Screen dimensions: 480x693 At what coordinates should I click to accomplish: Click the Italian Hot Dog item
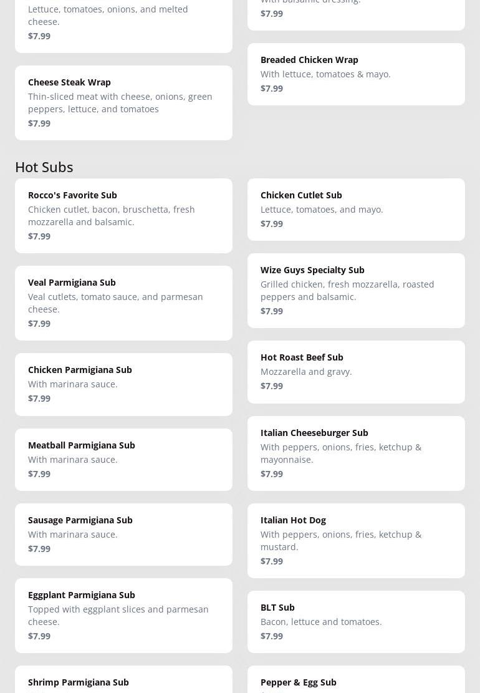coord(356,540)
